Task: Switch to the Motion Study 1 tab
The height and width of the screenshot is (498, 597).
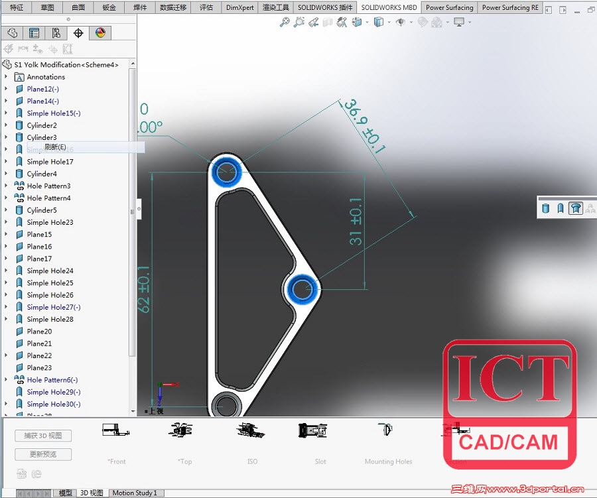Action: [135, 493]
